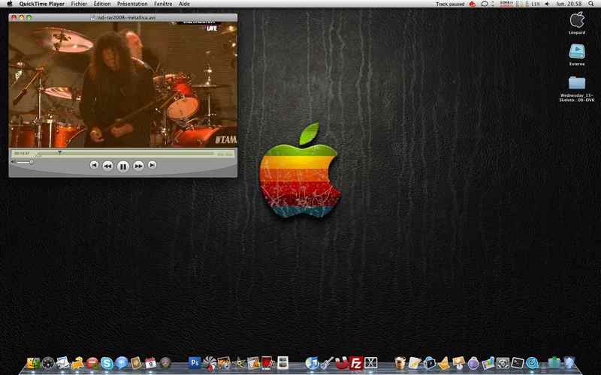Open Finder from the Dock
Viewport: 601px width, 375px height.
[33, 363]
